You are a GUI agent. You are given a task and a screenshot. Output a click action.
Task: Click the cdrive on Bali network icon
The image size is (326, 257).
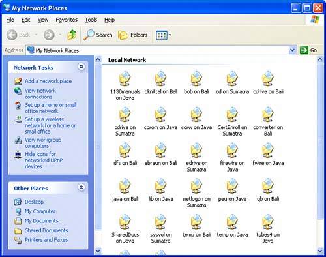click(x=268, y=79)
